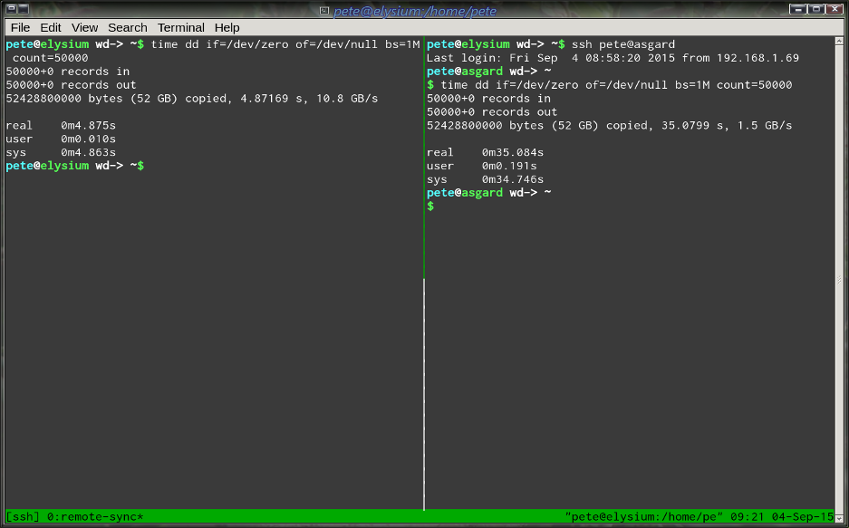Click the ssh pete@asgard command text
The height and width of the screenshot is (528, 849).
tap(623, 44)
